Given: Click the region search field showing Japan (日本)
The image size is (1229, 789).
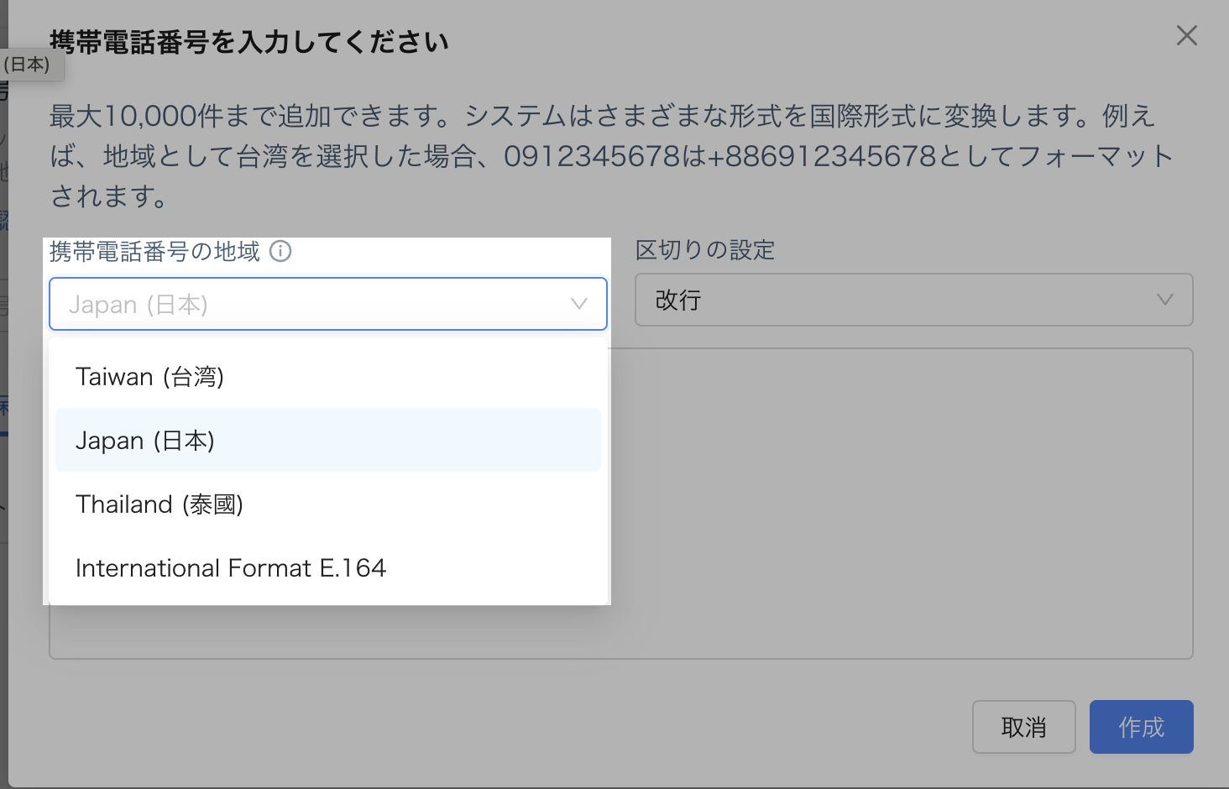Looking at the screenshot, I should 302,304.
